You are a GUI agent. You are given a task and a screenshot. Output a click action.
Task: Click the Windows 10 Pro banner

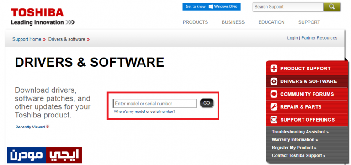click(212, 6)
